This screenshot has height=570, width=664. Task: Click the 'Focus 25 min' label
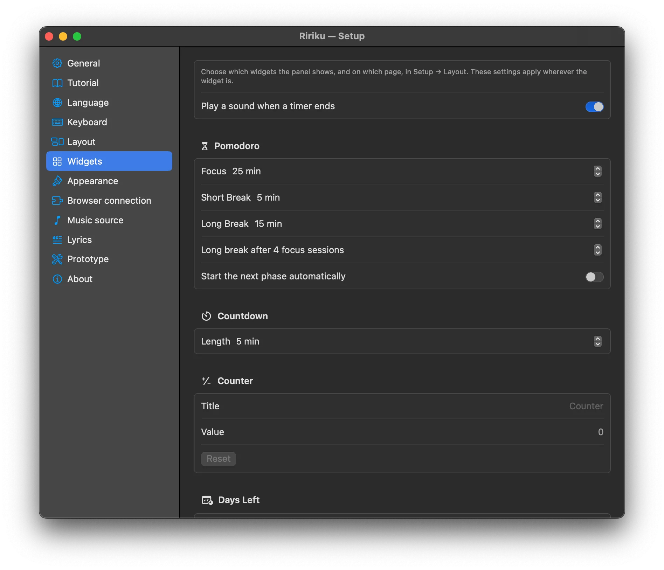point(231,171)
